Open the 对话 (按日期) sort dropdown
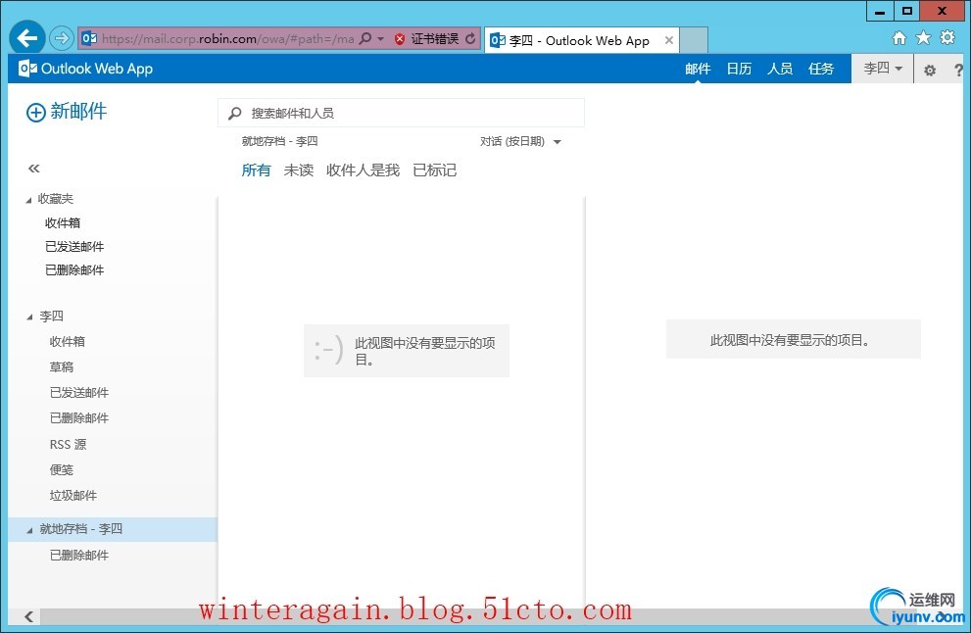The width and height of the screenshot is (971, 633). click(520, 142)
